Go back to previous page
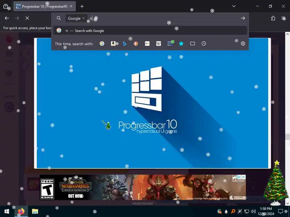This screenshot has width=290, height=217. coord(7,18)
